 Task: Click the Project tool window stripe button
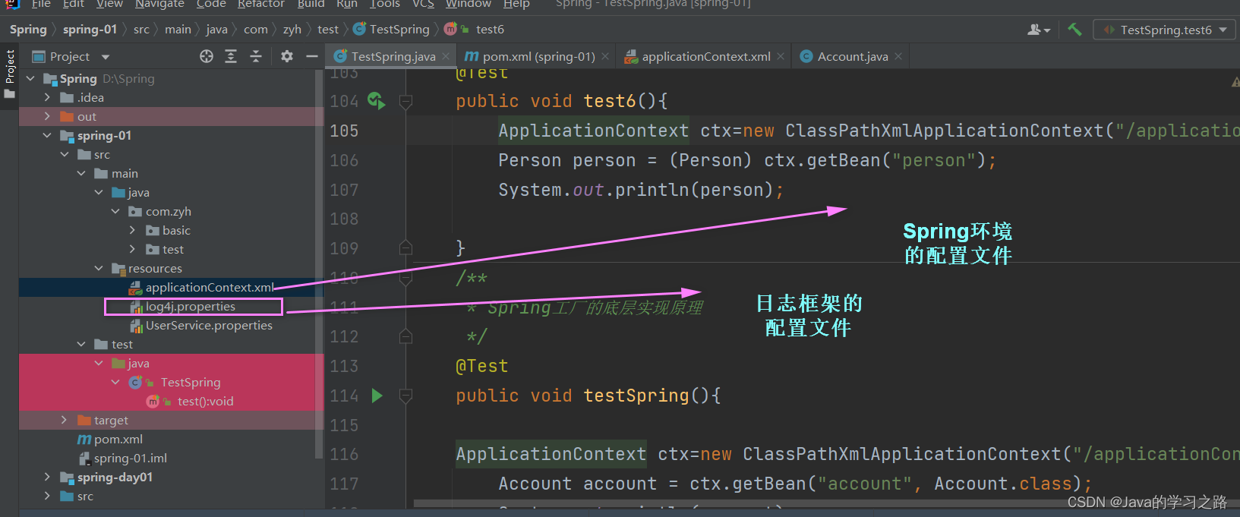[9, 74]
